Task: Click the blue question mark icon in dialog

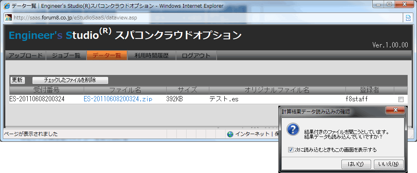Action: click(x=292, y=129)
